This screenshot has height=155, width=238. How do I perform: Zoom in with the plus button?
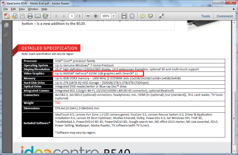pos(96,16)
